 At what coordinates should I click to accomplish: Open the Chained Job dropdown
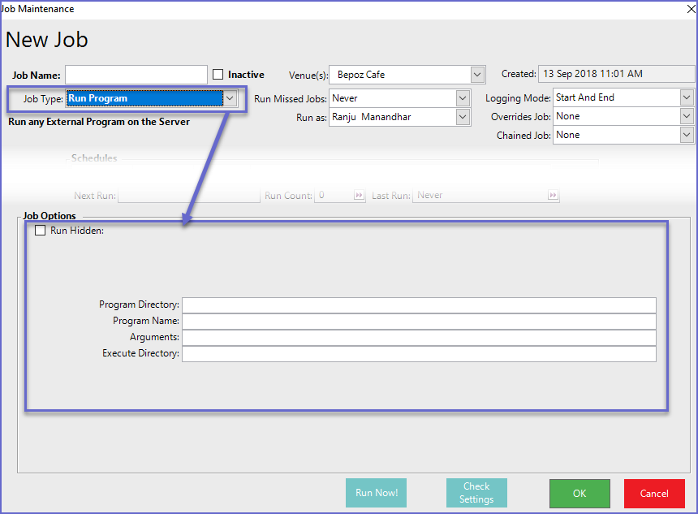click(x=687, y=135)
